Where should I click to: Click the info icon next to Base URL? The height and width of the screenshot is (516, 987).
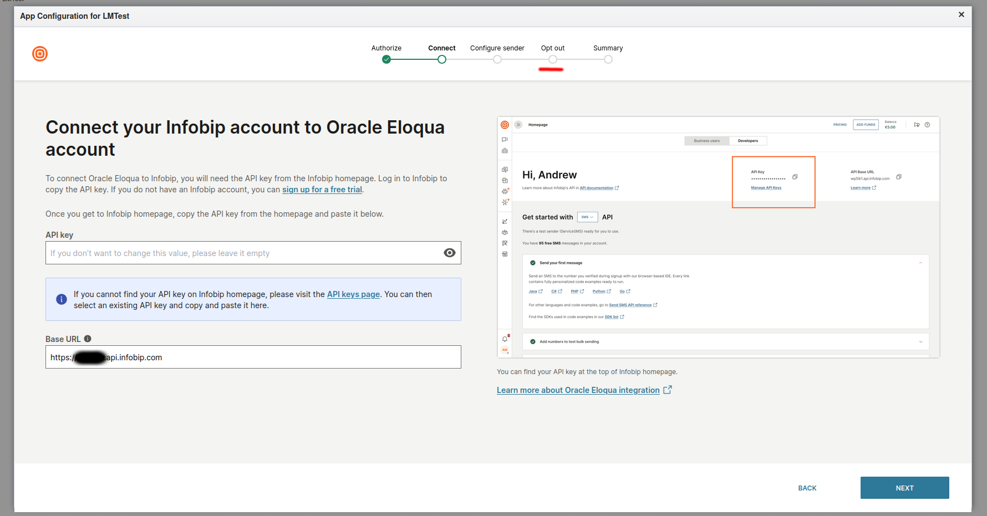click(88, 339)
